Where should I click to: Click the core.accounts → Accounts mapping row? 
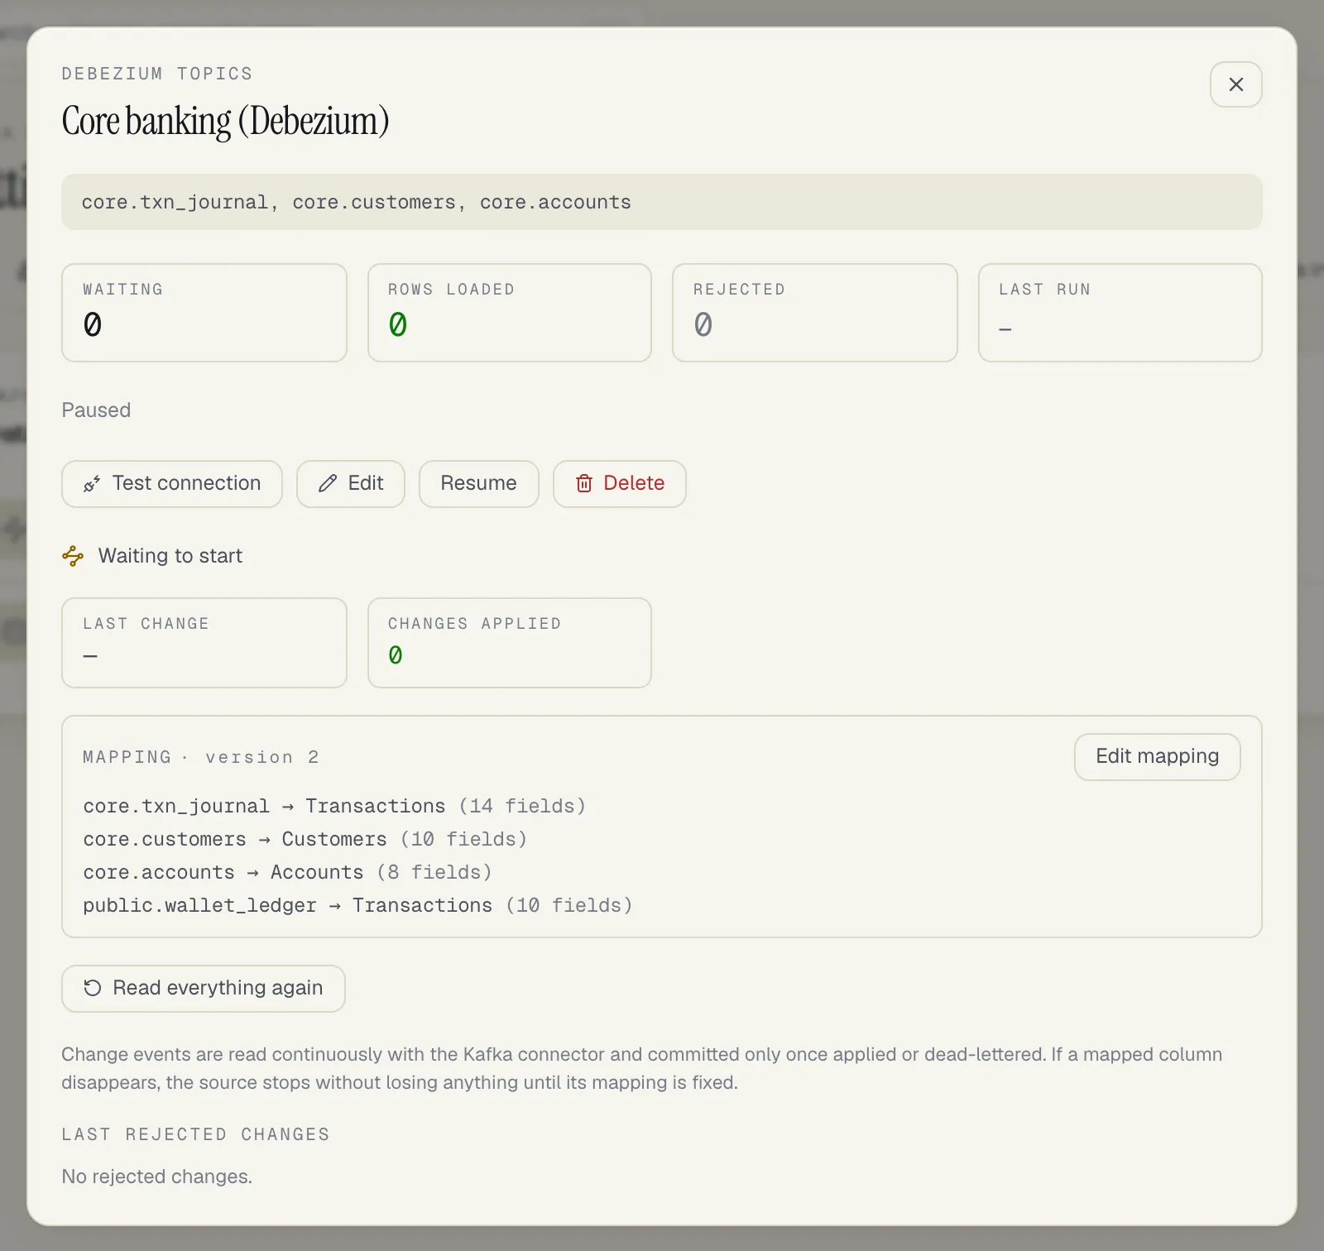pos(288,872)
